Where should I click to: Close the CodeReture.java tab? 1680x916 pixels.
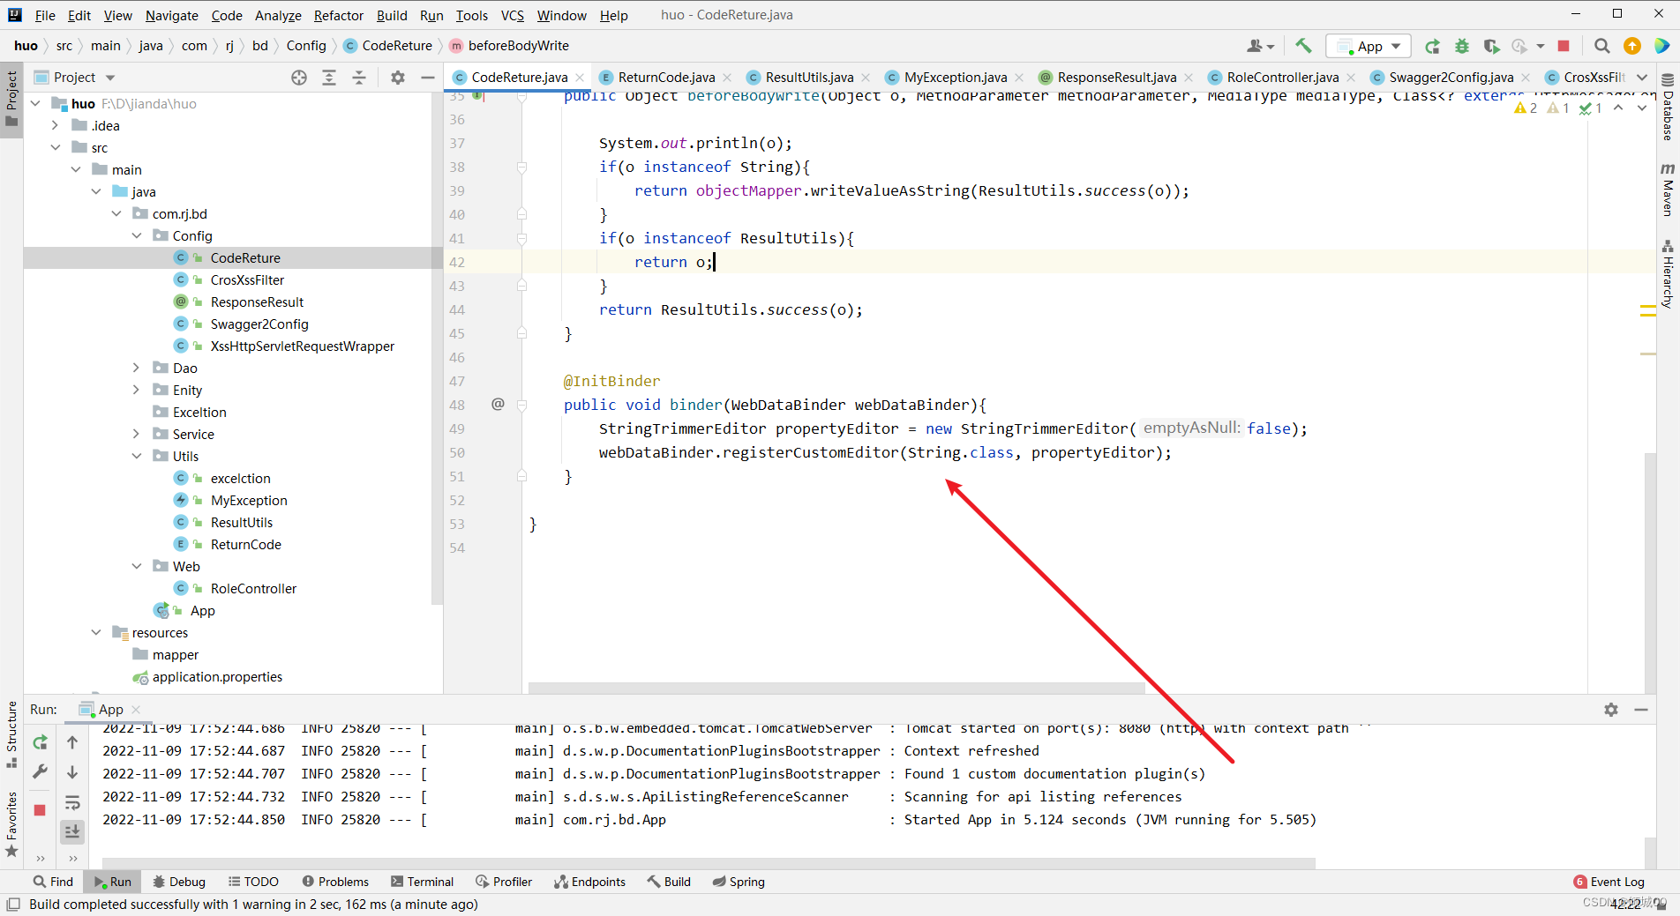tap(580, 78)
